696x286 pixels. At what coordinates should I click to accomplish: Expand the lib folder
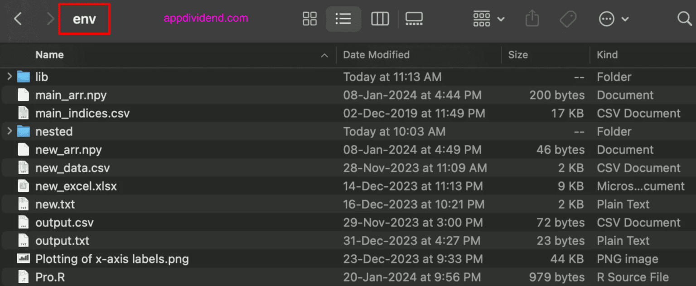point(10,76)
